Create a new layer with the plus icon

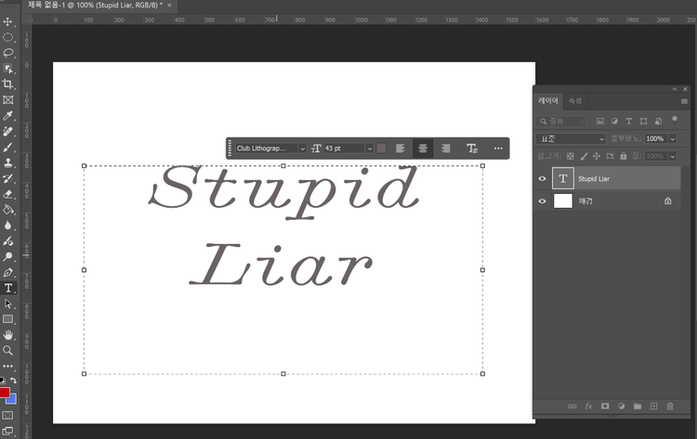coord(653,406)
